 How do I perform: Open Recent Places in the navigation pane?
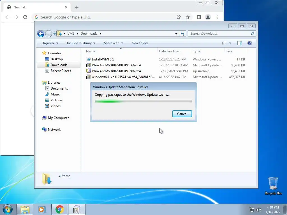click(x=61, y=71)
